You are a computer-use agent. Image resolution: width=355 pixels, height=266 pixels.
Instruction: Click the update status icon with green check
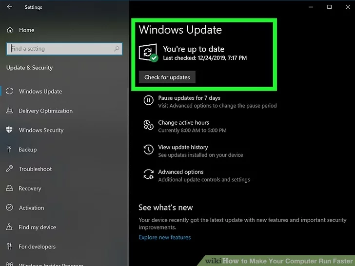pos(149,53)
